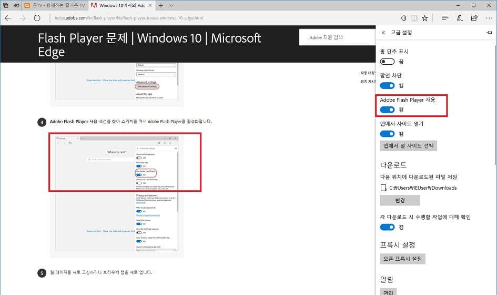Open the Hub panel
The image size is (497, 295).
(445, 18)
